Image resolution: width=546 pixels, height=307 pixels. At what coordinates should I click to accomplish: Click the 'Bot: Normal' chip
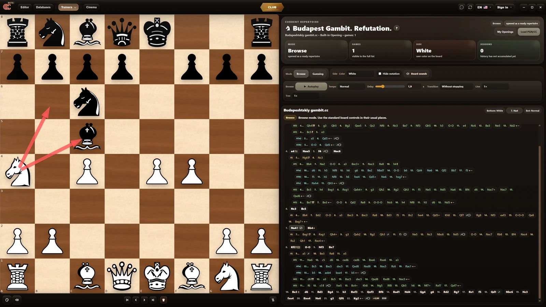(x=532, y=111)
